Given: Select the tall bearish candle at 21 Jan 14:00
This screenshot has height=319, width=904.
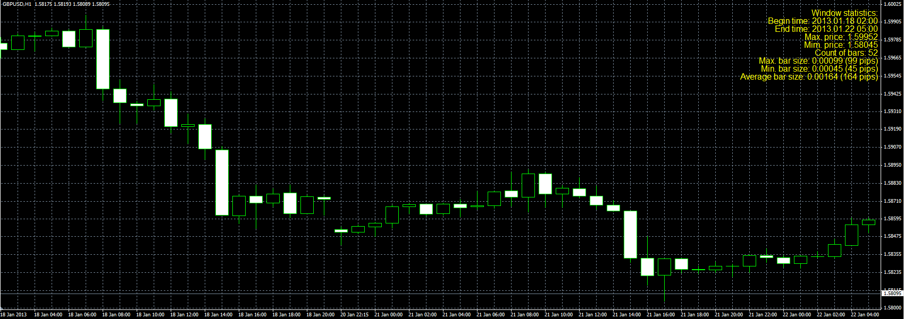Looking at the screenshot, I should 630,235.
